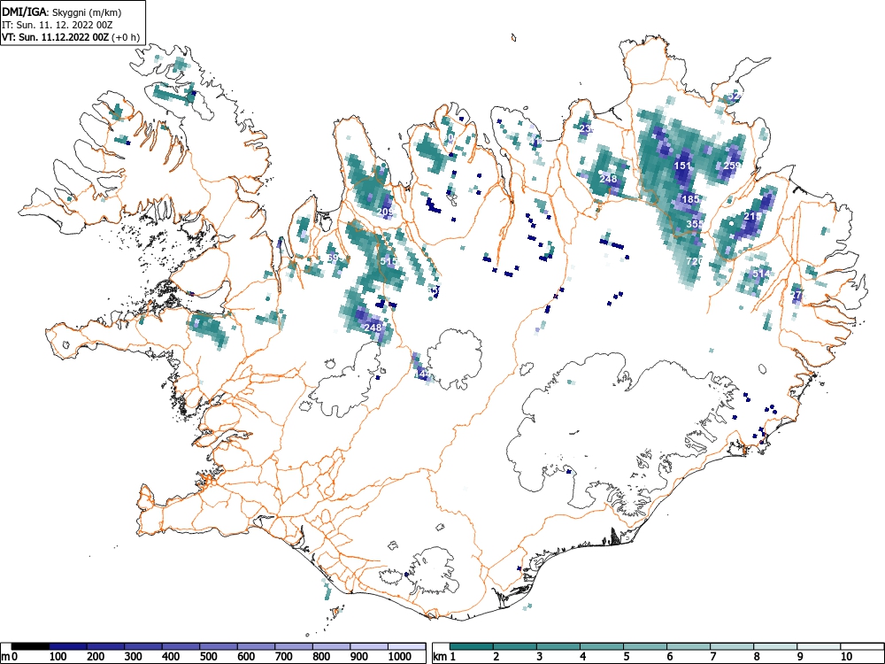Image resolution: width=885 pixels, height=664 pixels.
Task: Pick the black 0–100 m legend swatch
Action: [30, 646]
